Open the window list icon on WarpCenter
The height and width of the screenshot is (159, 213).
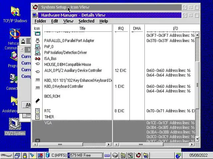(17, 155)
